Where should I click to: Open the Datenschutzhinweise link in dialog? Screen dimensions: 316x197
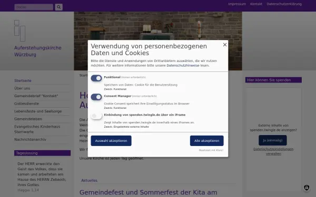(x=183, y=65)
